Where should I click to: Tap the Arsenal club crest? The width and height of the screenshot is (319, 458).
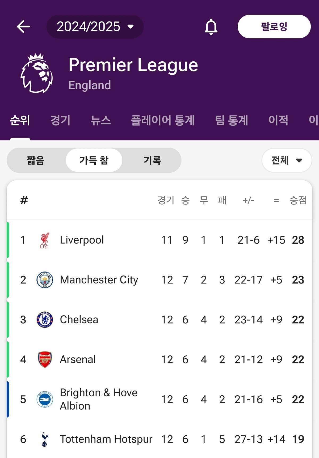(x=45, y=359)
